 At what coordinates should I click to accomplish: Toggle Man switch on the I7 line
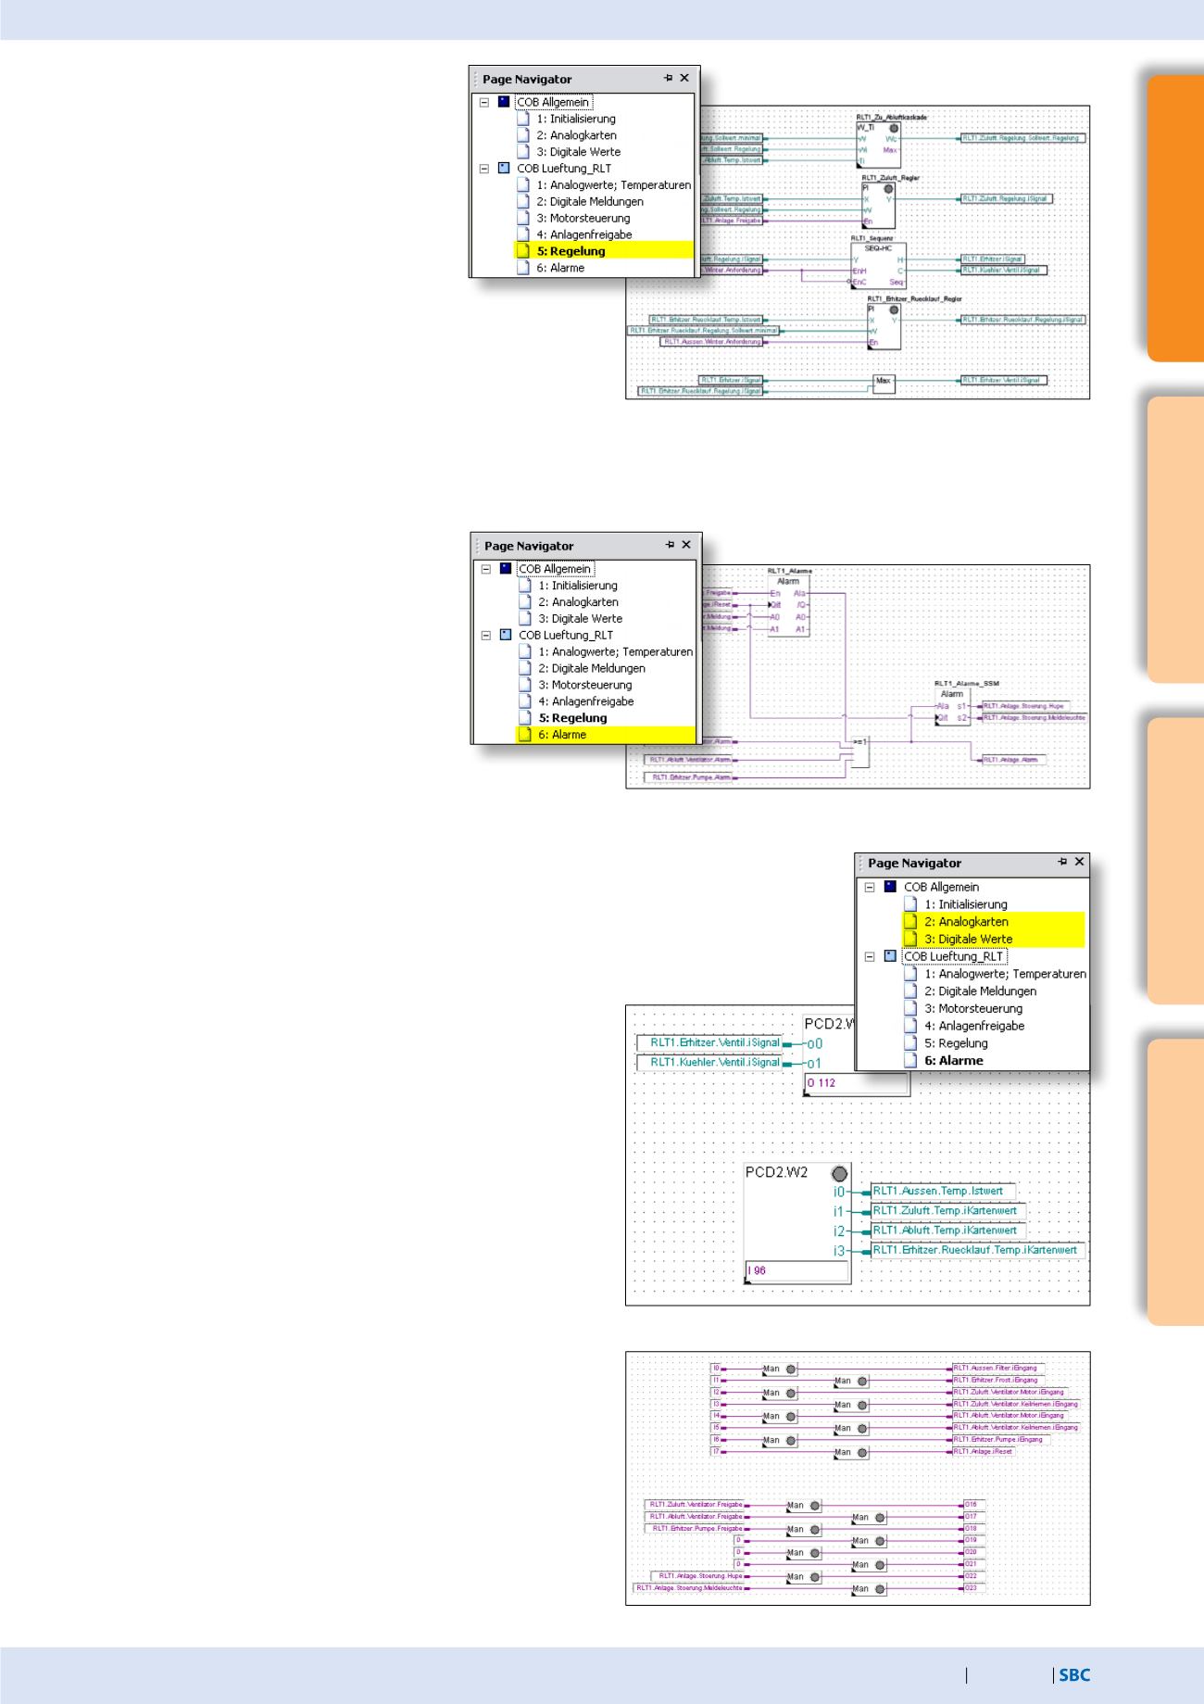851,1452
